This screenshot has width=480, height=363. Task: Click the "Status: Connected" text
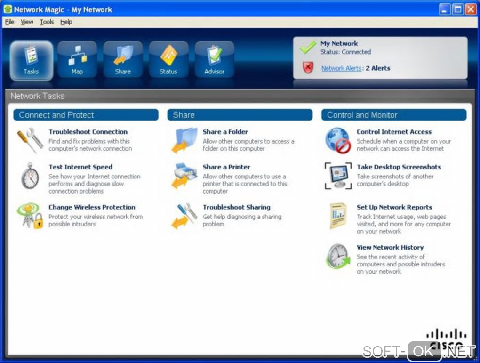coord(345,52)
